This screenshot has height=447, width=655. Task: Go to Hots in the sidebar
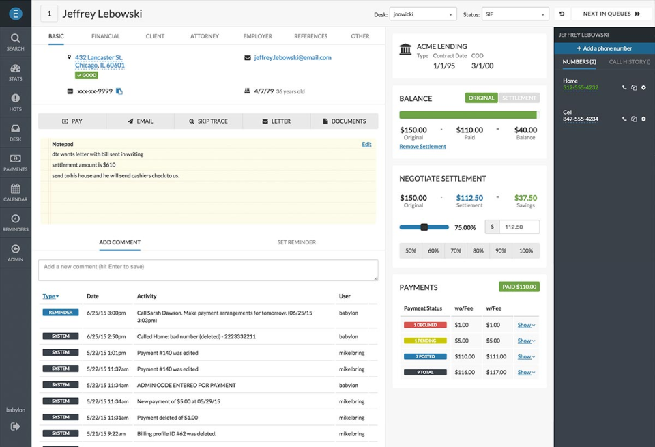click(x=15, y=102)
